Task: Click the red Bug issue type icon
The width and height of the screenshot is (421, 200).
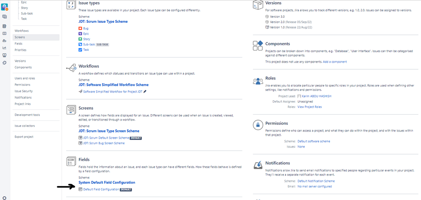Action: pyautogui.click(x=80, y=28)
